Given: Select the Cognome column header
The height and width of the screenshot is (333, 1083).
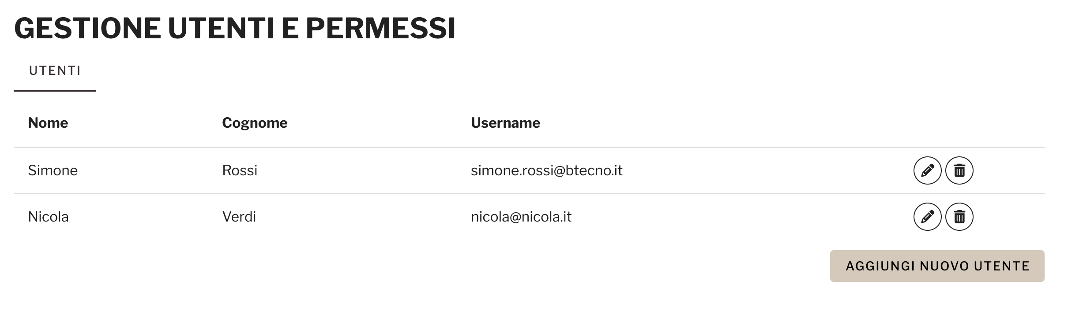Looking at the screenshot, I should (255, 123).
